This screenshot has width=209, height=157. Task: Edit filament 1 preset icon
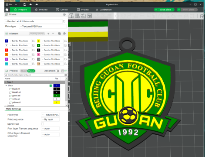click(x=34, y=41)
